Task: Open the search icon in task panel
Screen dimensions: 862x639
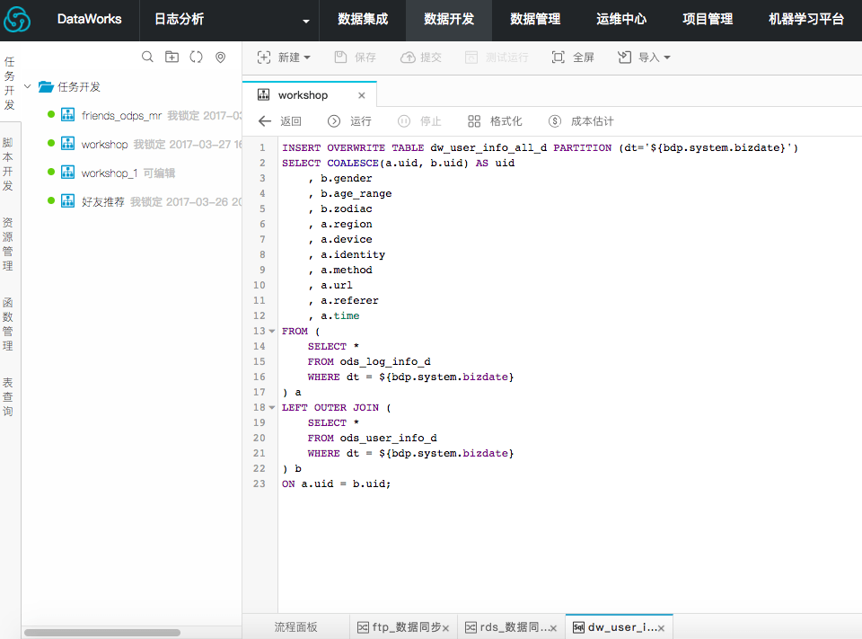Action: 147,57
